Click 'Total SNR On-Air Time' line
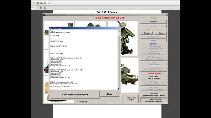The height and width of the screenshot is (118, 211). (x=60, y=87)
